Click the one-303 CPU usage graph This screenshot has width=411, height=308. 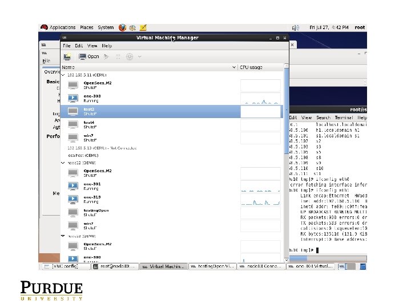pos(260,99)
